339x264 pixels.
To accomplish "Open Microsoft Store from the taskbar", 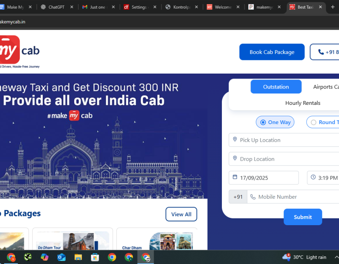I will (95, 257).
